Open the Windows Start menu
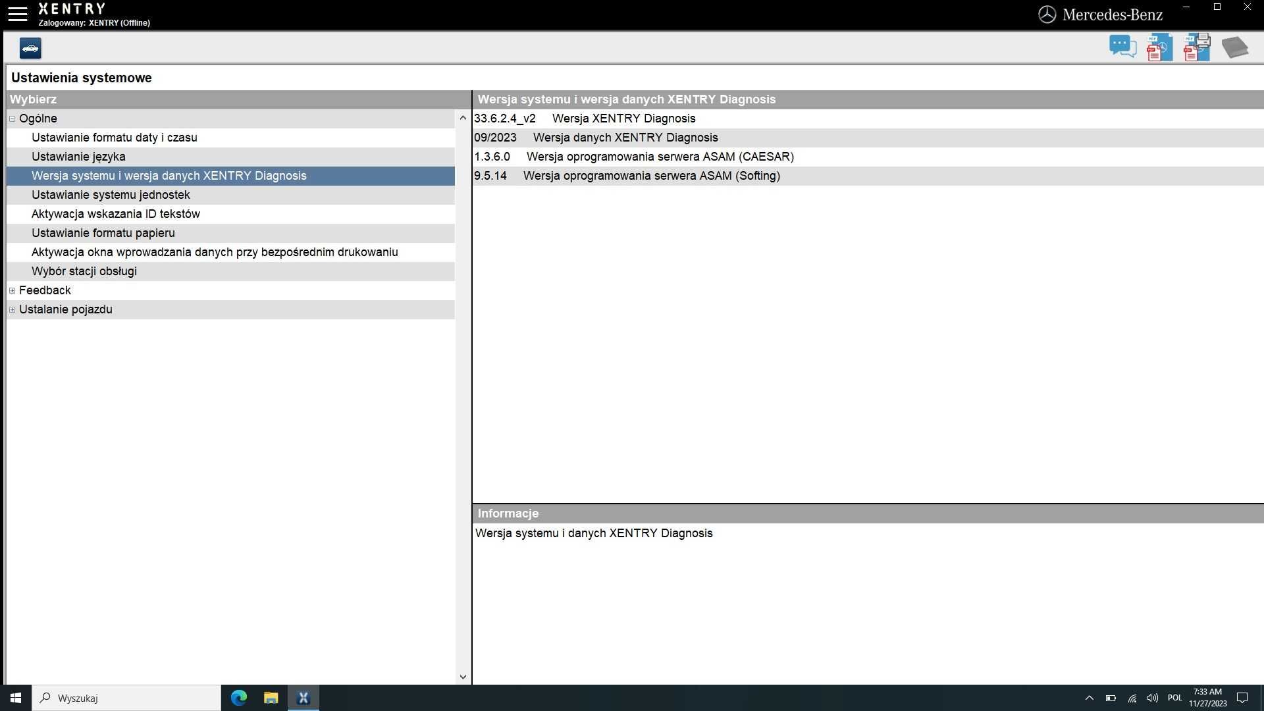 click(16, 698)
